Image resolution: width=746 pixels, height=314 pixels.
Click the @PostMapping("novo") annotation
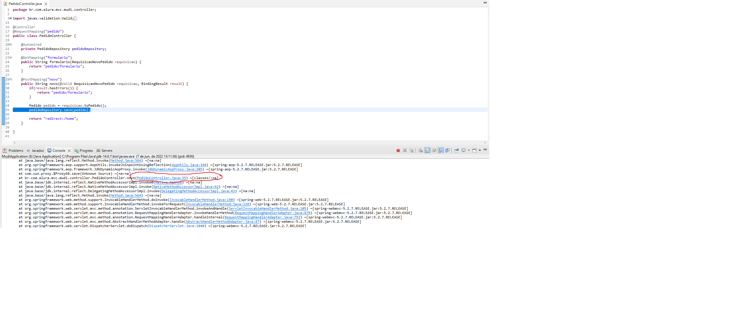click(41, 79)
